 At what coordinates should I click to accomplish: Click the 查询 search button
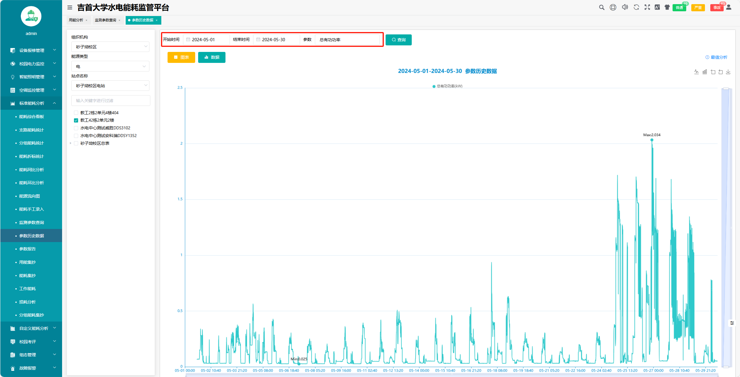(x=398, y=40)
